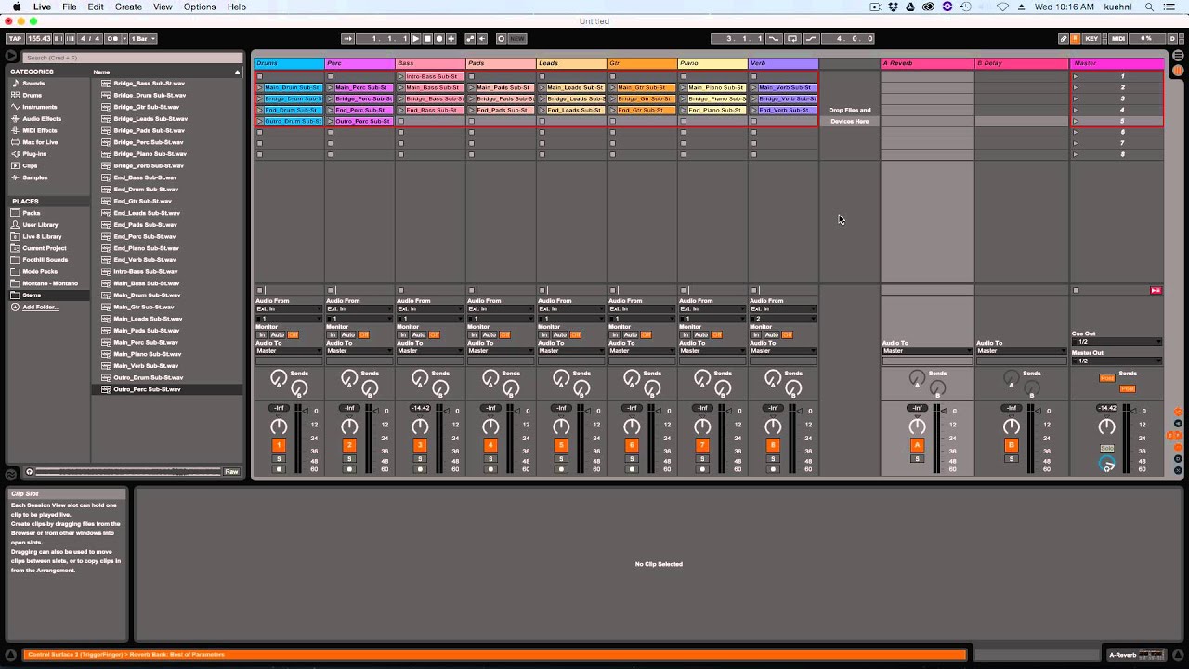1189x669 pixels.
Task: Toggle the KEY map mode switch
Action: pyautogui.click(x=1091, y=39)
